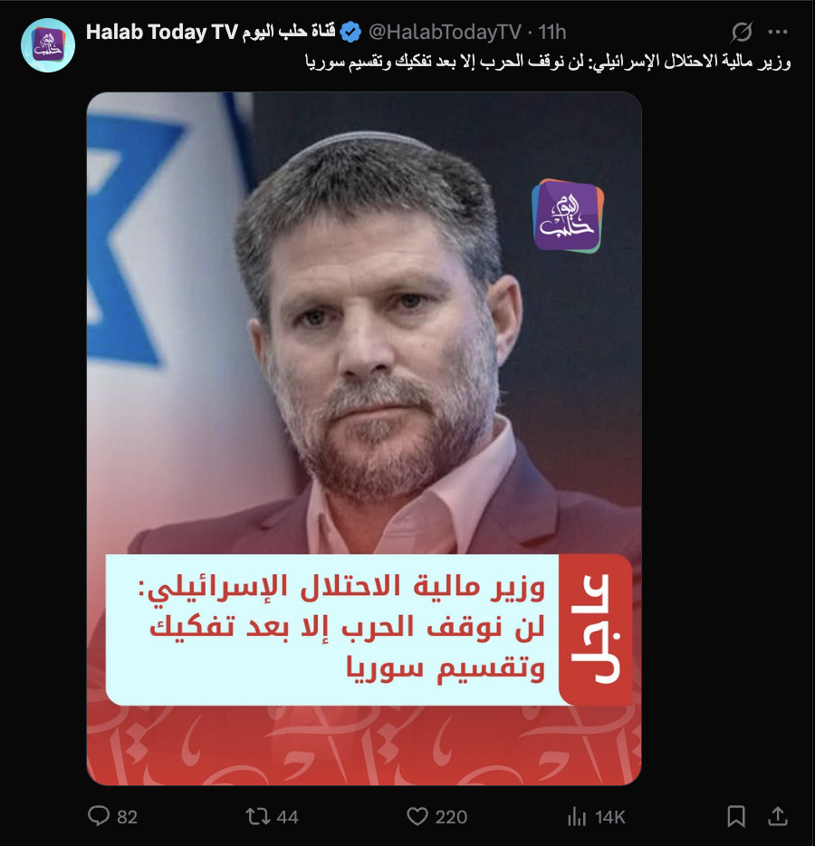Click the repost arrows icon
The height and width of the screenshot is (846, 815).
(258, 816)
